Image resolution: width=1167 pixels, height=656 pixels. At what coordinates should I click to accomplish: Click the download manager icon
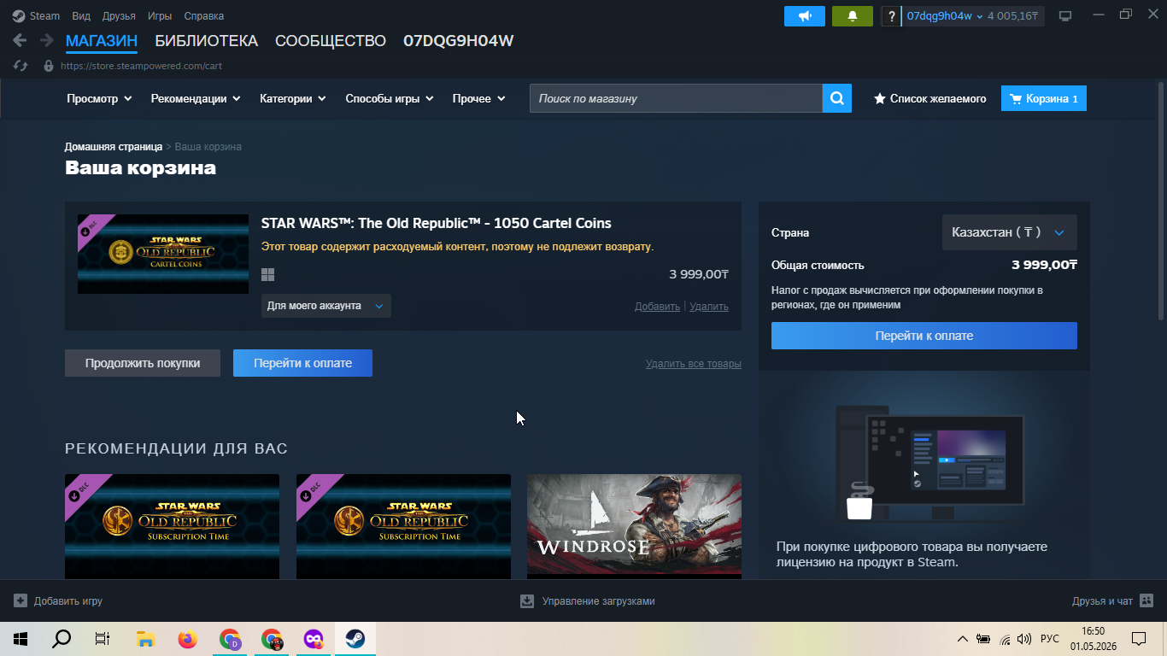(527, 600)
